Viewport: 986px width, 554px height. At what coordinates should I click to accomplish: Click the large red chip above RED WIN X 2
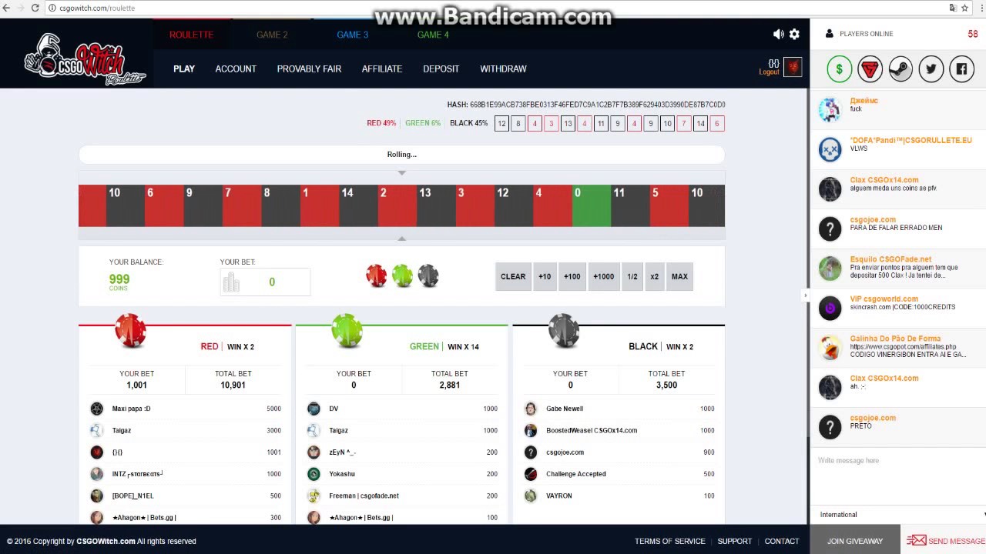pyautogui.click(x=130, y=330)
